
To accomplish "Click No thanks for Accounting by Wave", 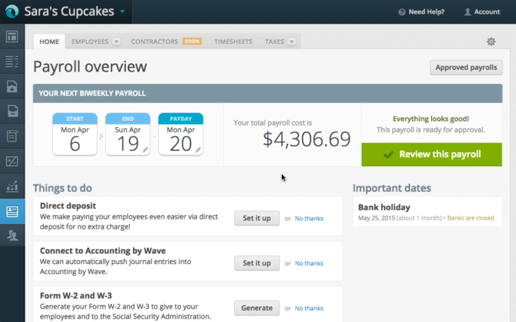I will 309,263.
